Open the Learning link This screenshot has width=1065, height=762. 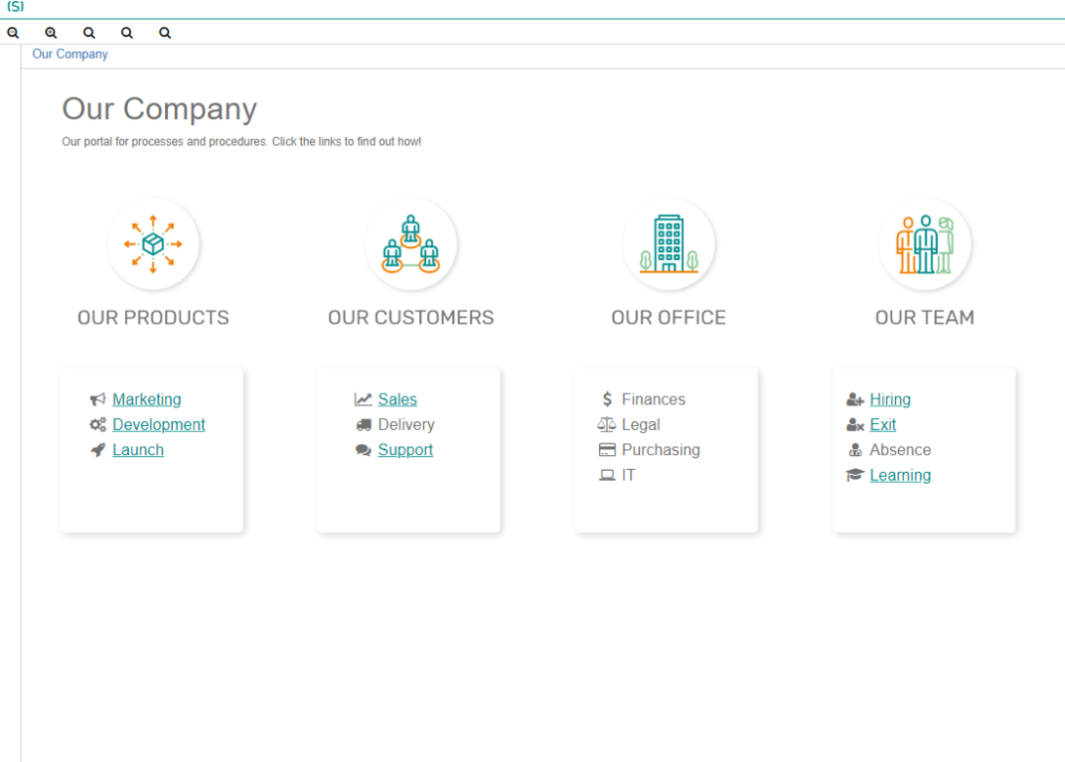[900, 476]
